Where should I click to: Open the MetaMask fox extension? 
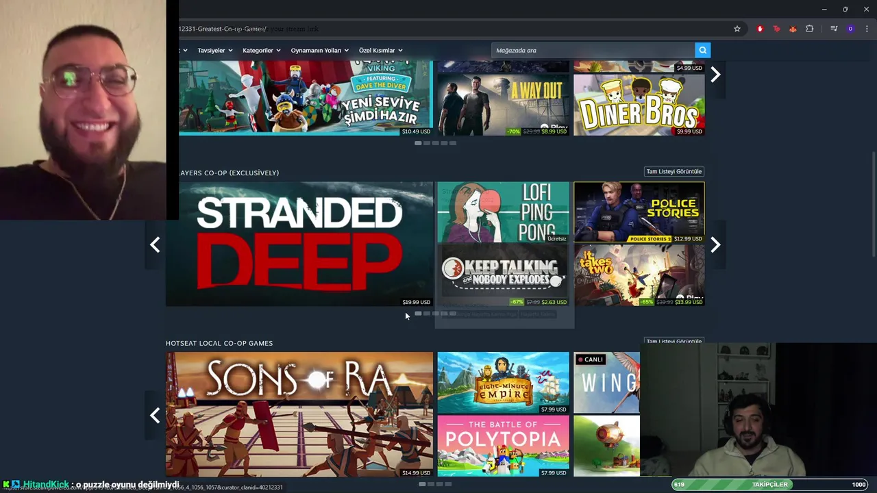click(793, 29)
